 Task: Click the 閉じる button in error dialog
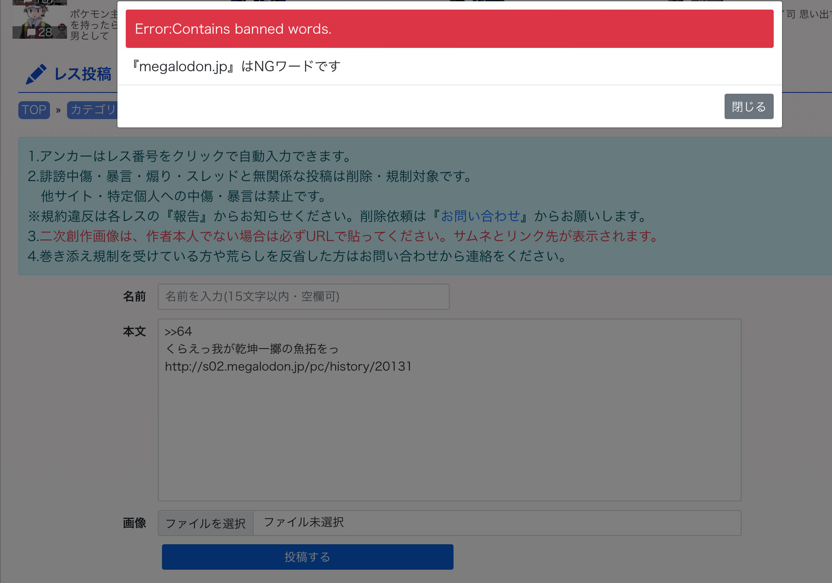(748, 107)
